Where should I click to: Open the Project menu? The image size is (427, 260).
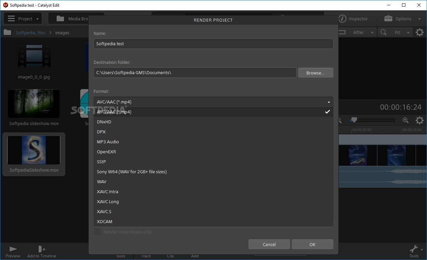23,19
